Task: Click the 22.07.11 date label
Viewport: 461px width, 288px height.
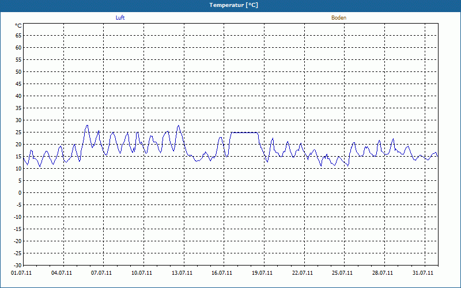Action: click(x=303, y=273)
